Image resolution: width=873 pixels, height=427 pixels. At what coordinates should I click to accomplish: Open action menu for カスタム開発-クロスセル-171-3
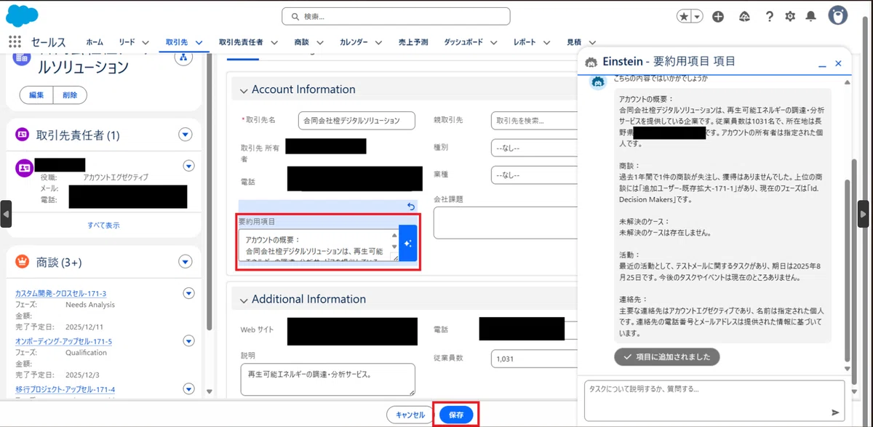click(x=189, y=293)
